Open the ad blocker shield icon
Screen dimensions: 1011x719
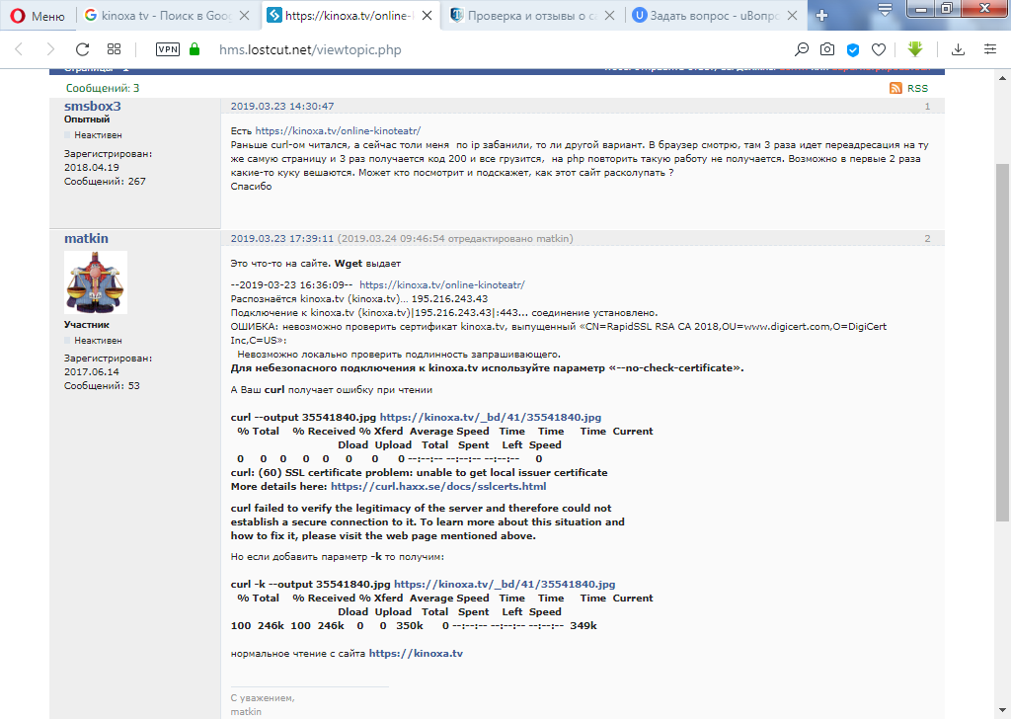[852, 49]
